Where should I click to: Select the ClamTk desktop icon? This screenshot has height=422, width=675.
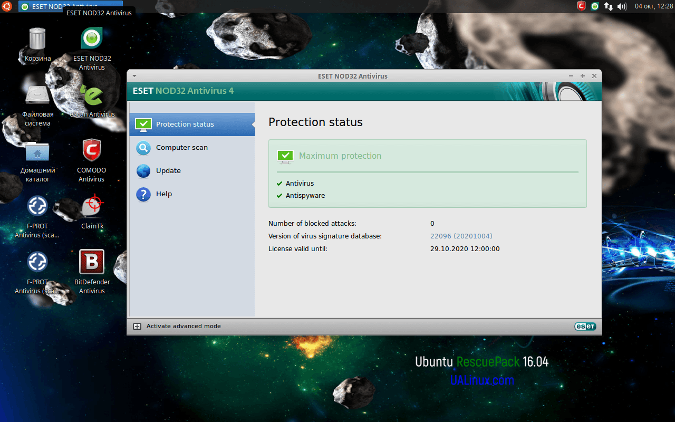pyautogui.click(x=92, y=212)
